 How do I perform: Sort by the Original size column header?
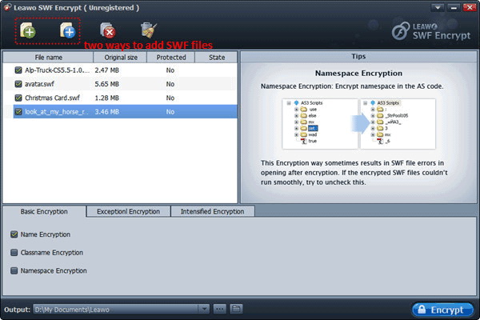120,58
